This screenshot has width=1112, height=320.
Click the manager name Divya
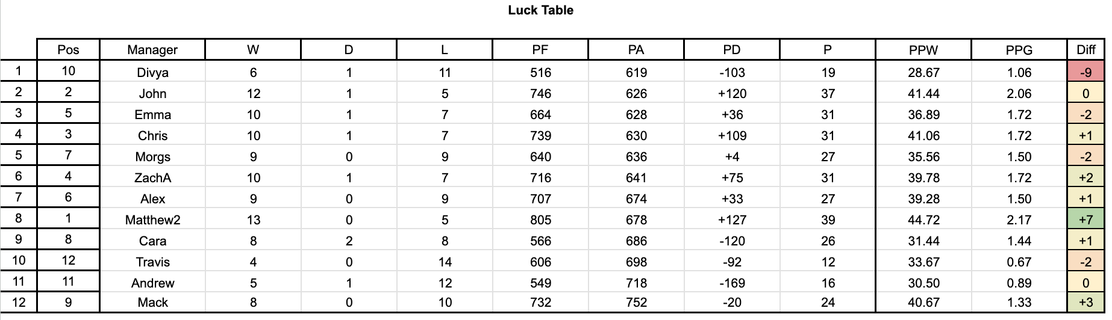pyautogui.click(x=152, y=73)
